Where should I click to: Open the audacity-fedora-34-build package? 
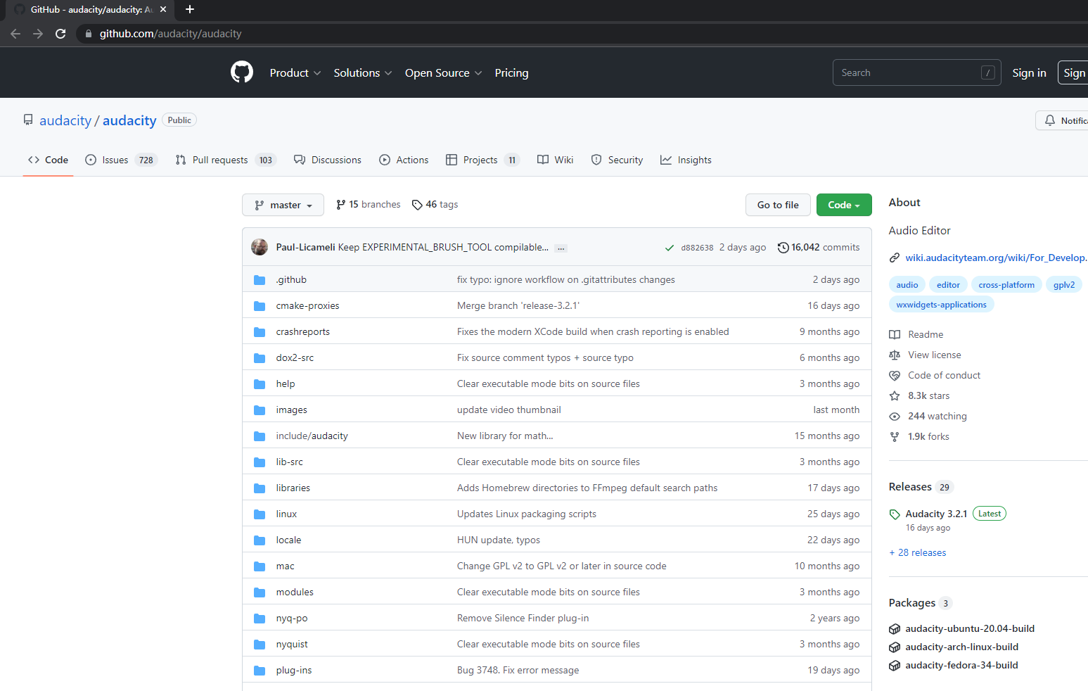point(961,666)
